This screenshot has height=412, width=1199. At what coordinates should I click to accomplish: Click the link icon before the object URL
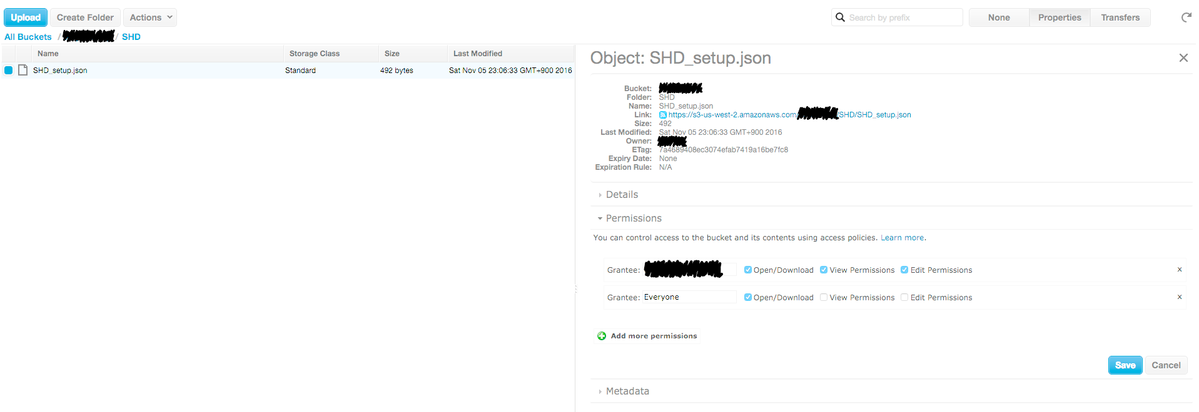coord(663,115)
